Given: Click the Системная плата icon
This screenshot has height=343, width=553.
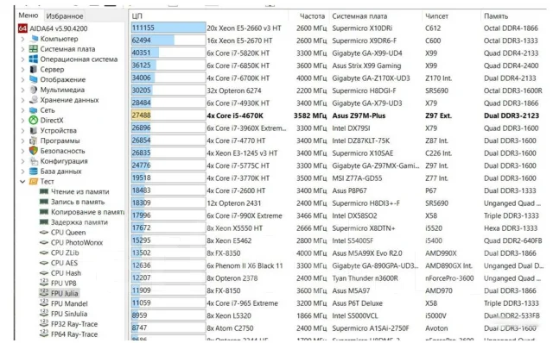Looking at the screenshot, I should 34,49.
